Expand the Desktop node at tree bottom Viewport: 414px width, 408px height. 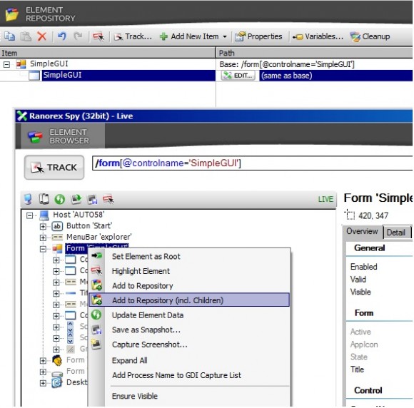[43, 383]
